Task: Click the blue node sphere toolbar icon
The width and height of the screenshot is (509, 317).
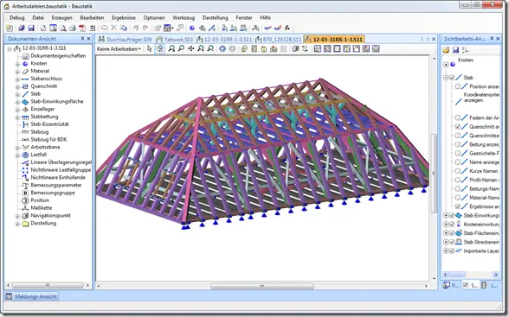Action: pos(192,29)
